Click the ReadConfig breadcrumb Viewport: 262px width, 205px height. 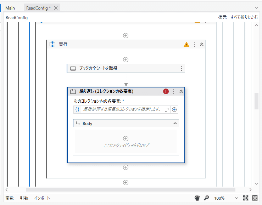click(x=17, y=18)
